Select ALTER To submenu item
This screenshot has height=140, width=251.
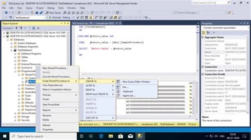[90, 86]
